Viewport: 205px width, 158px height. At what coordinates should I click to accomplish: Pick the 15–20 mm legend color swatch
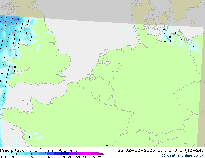[x=50, y=154]
